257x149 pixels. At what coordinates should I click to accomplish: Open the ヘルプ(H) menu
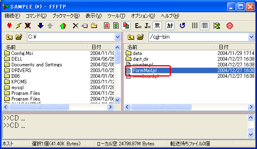(170, 16)
